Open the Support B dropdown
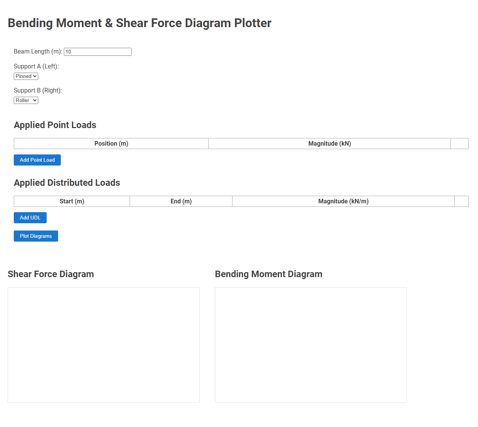Screen dimensions: 478x427 [x=26, y=100]
